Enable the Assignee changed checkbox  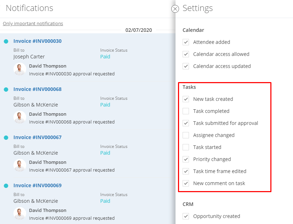coord(186,135)
